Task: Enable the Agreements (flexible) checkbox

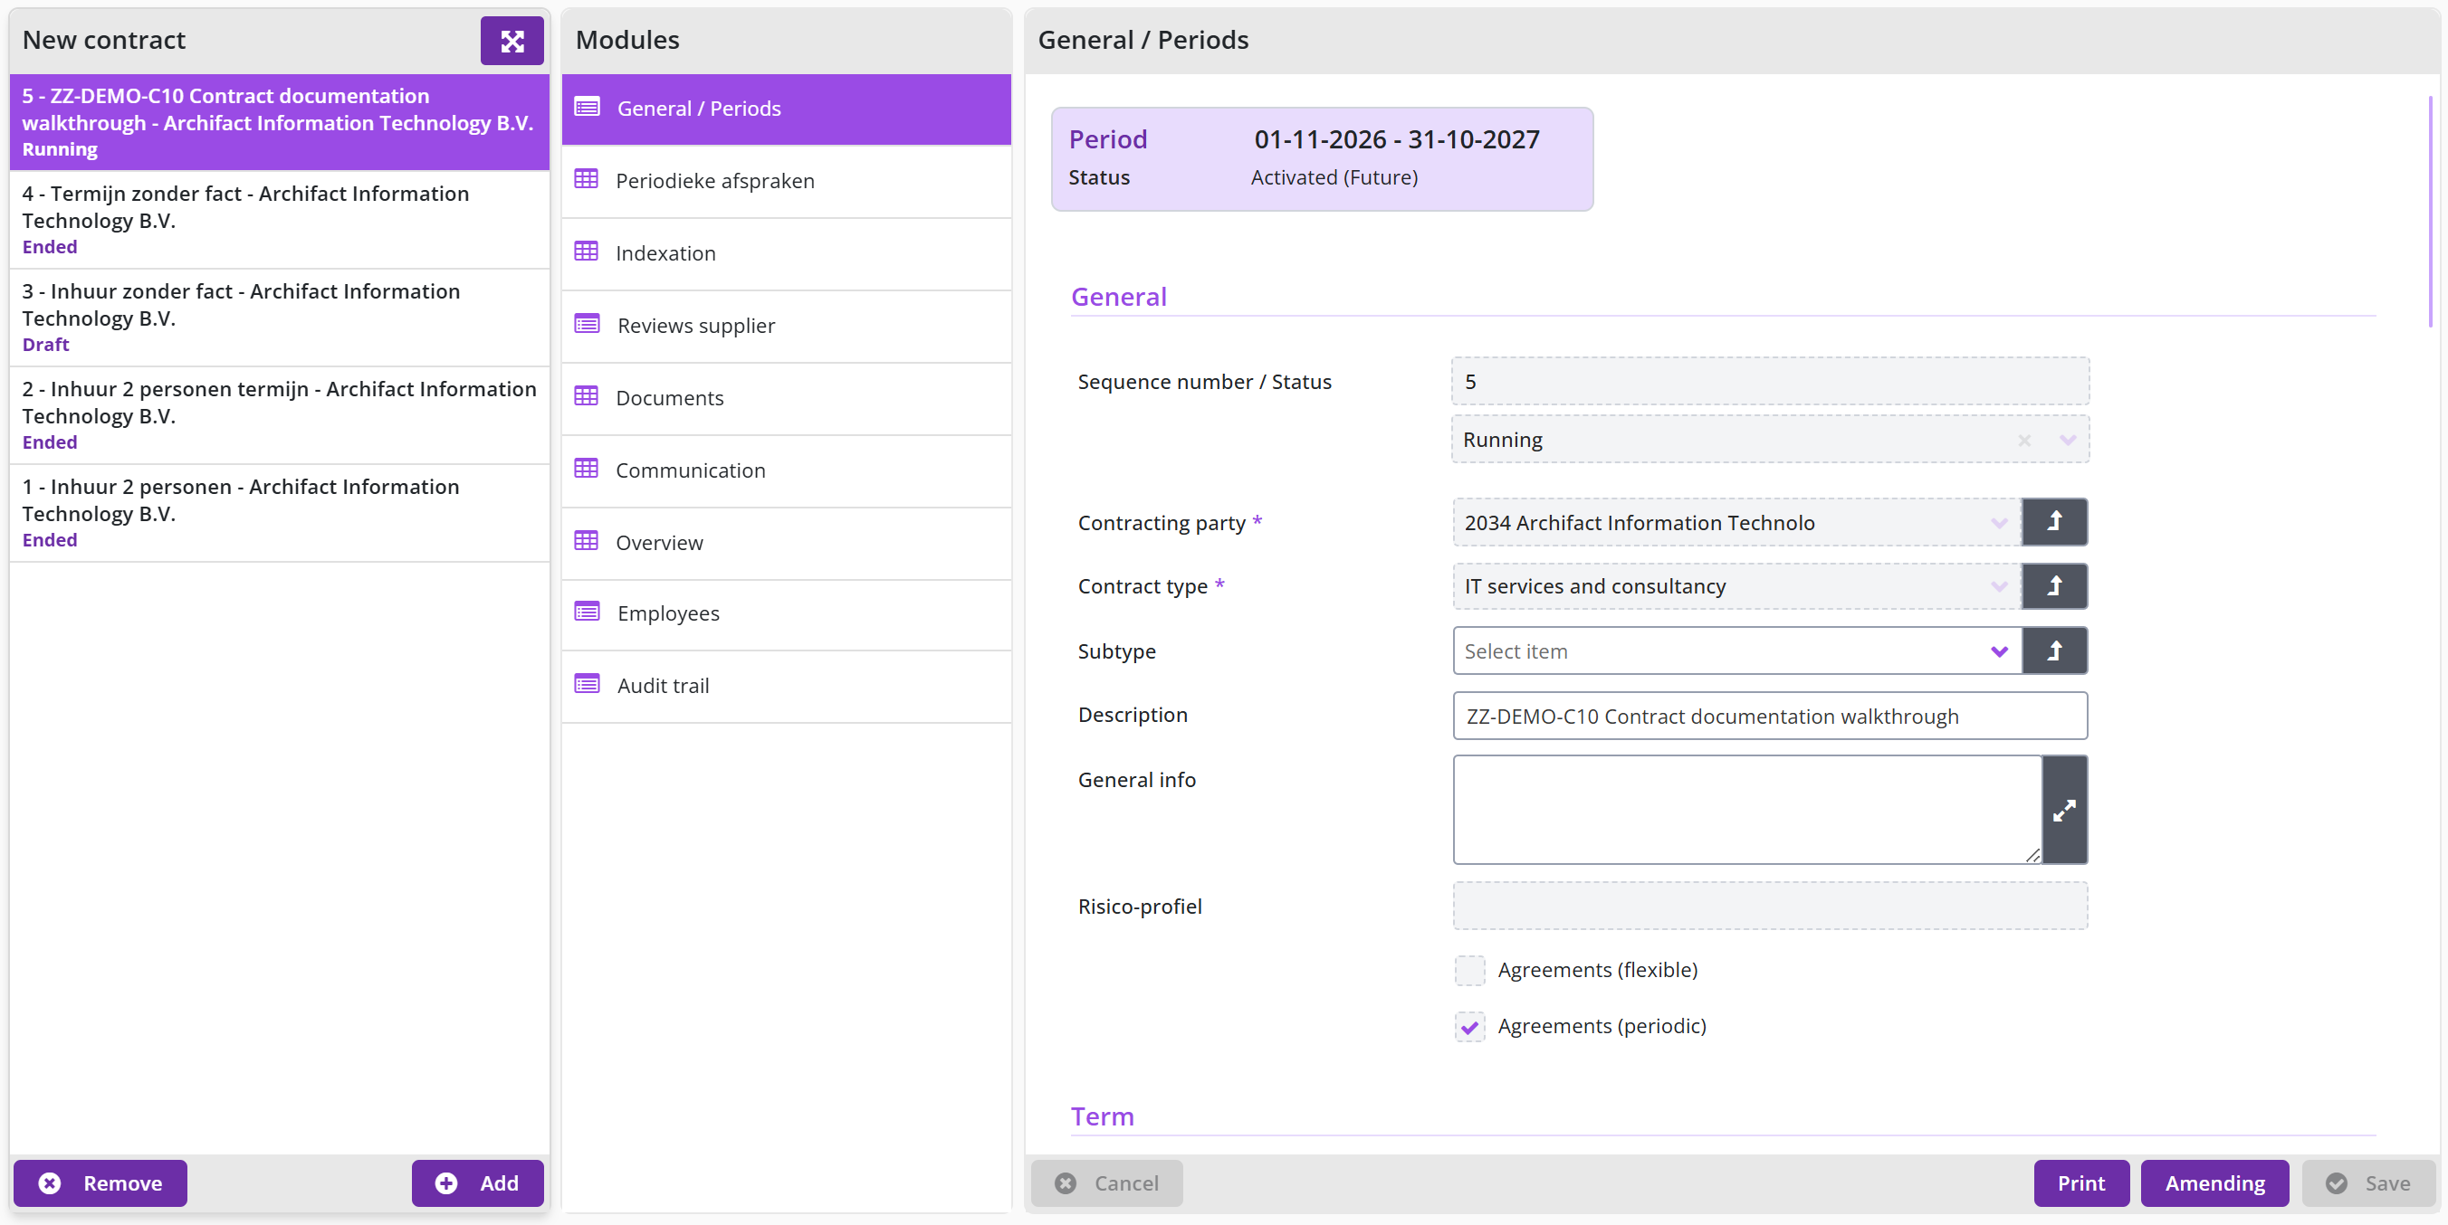Action: pyautogui.click(x=1469, y=970)
